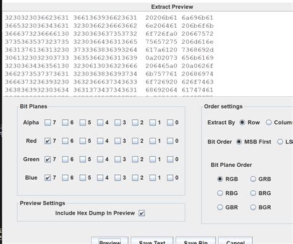Viewport: 293px width, 244px height.
Task: Enable Alpha bit plane 7 checkbox
Action: coord(48,122)
